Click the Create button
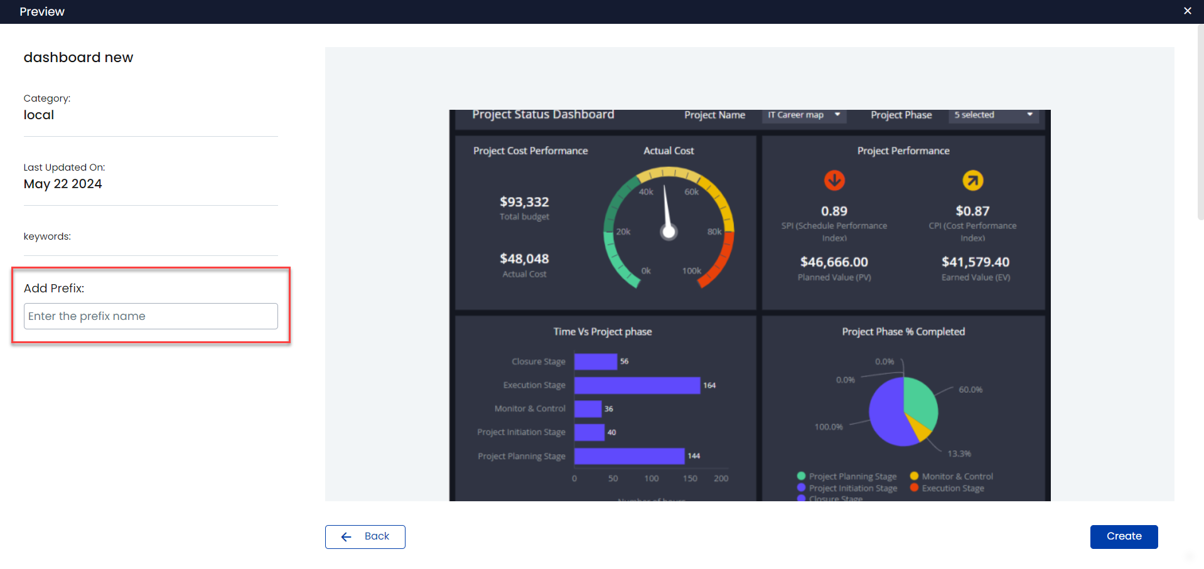 tap(1123, 536)
